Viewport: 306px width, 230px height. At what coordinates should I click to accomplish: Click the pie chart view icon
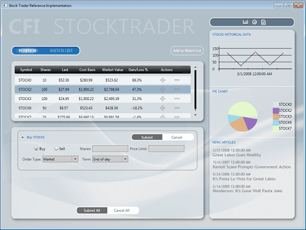pyautogui.click(x=255, y=22)
